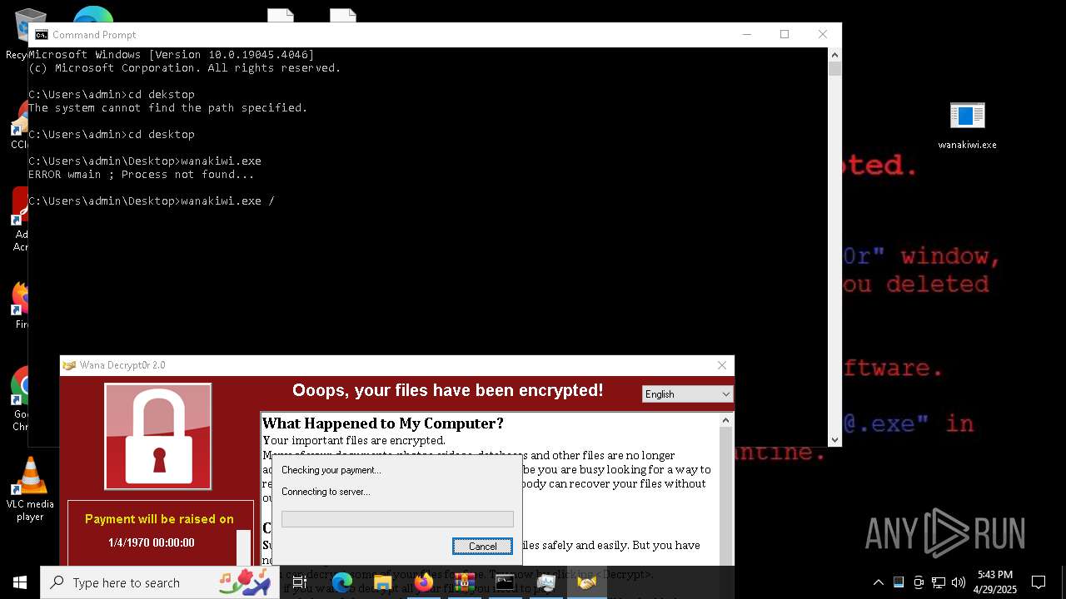1066x599 pixels.
Task: Click Windows Start button
Action: coord(20,582)
